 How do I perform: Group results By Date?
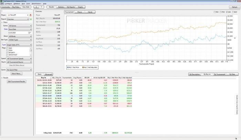click(232, 74)
